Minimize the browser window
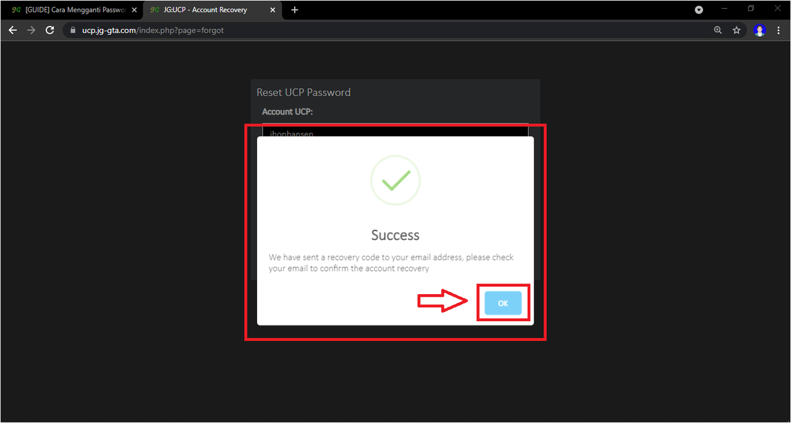Screen dimensions: 791x423 point(724,9)
